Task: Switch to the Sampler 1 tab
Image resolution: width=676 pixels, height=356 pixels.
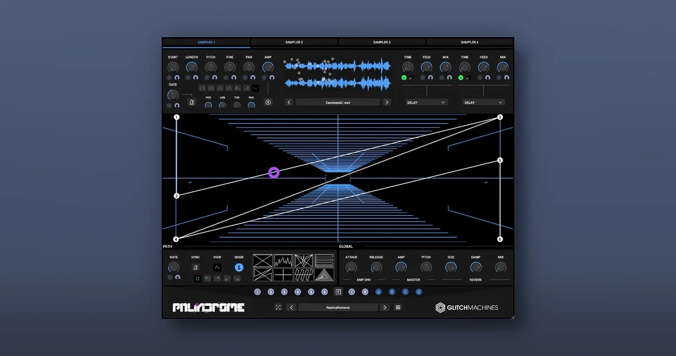Action: 206,42
